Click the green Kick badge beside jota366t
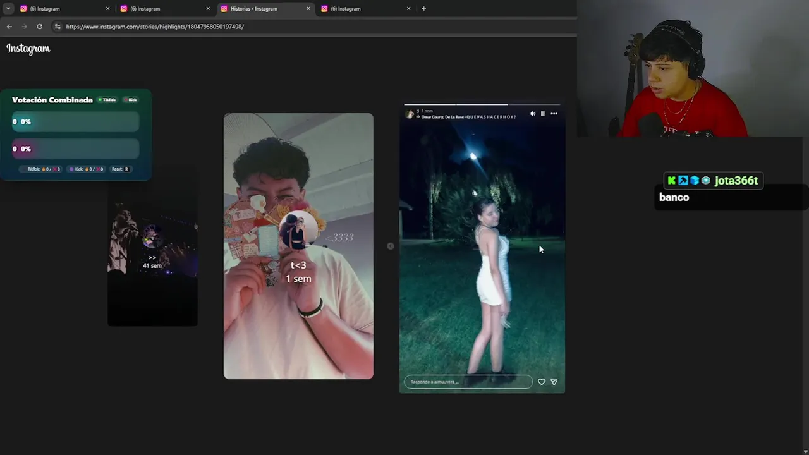Viewport: 809px width, 455px height. 672,181
